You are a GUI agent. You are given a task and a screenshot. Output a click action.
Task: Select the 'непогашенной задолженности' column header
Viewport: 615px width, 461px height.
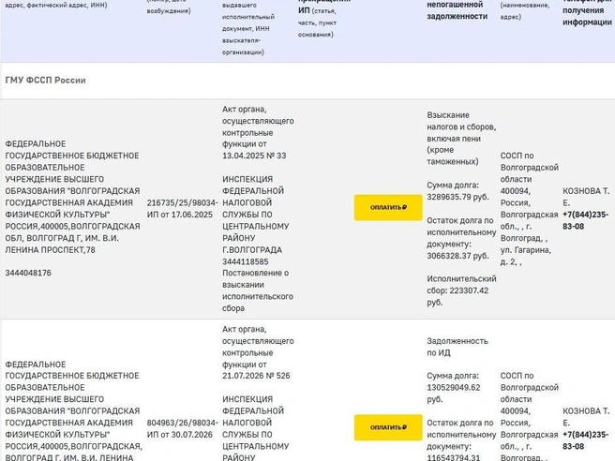coord(457,10)
